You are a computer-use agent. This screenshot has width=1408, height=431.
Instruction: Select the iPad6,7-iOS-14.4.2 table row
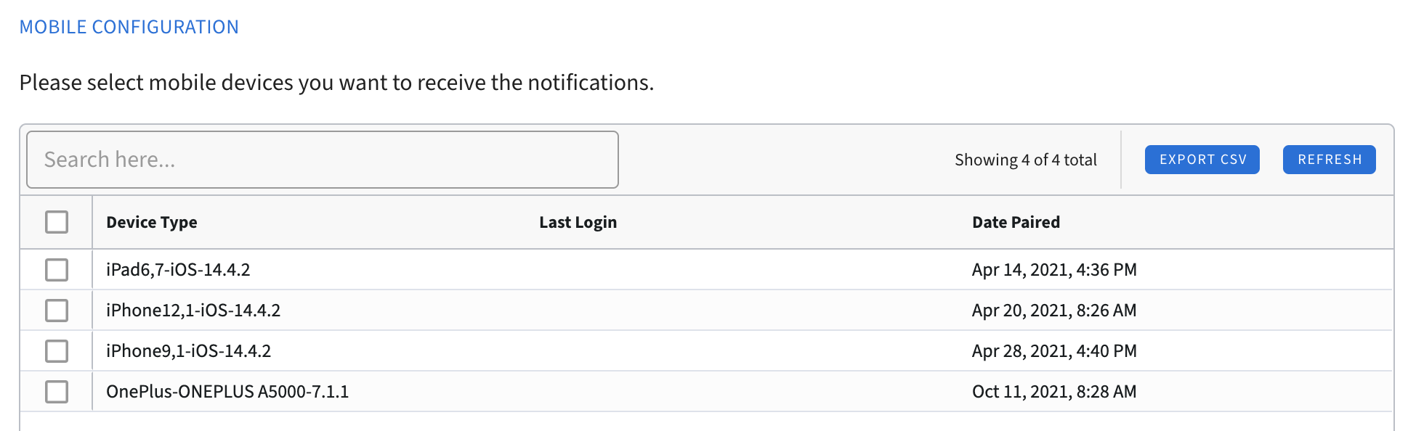tap(509, 269)
